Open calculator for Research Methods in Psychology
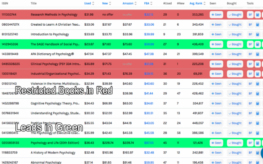Screen dimensions: 263x164 click(x=257, y=15)
